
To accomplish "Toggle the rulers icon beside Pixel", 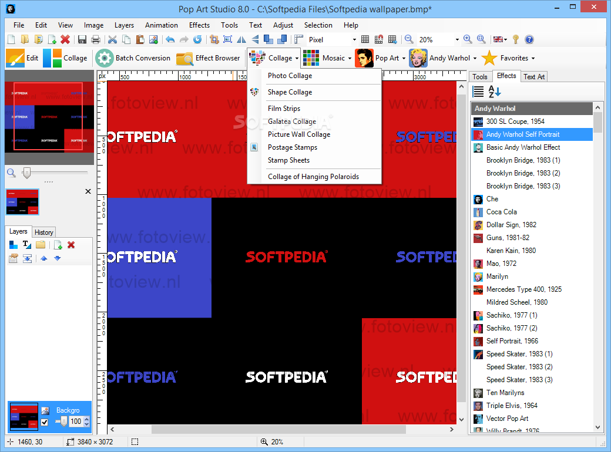I will pos(299,39).
